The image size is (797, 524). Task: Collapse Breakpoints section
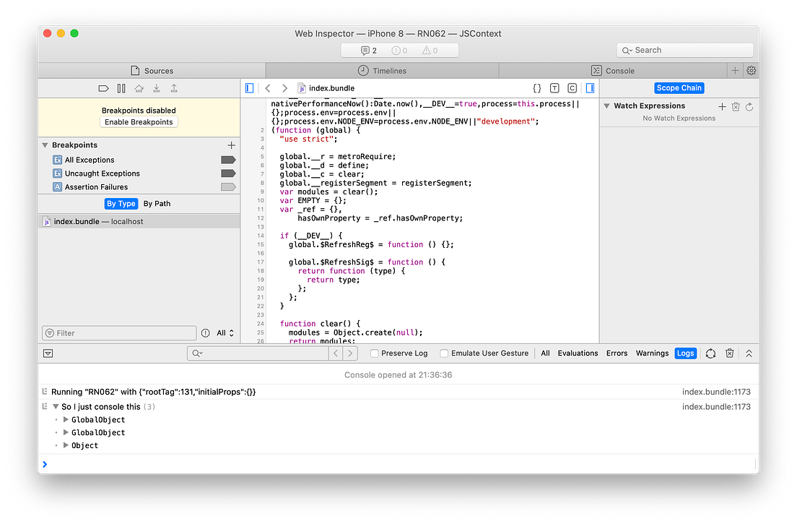(x=45, y=145)
